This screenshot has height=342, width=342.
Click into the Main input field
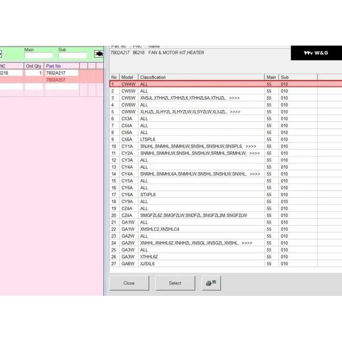tap(38, 55)
